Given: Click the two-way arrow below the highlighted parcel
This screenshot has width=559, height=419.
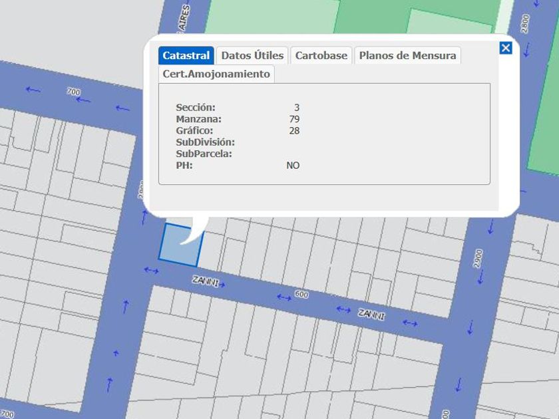Looking at the screenshot, I should (x=151, y=270).
